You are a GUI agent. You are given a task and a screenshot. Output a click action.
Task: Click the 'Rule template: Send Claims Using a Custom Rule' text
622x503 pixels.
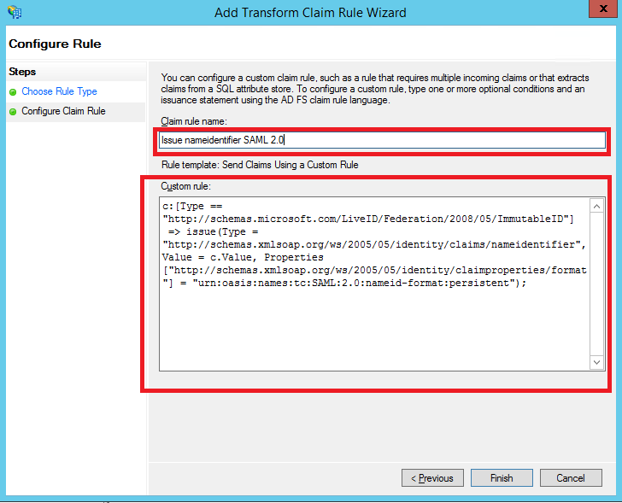pyautogui.click(x=260, y=165)
